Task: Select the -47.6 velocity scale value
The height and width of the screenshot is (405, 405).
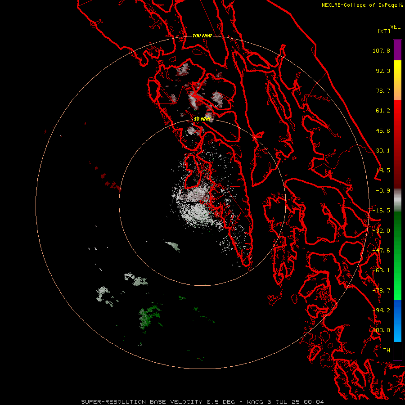Action: coord(381,251)
